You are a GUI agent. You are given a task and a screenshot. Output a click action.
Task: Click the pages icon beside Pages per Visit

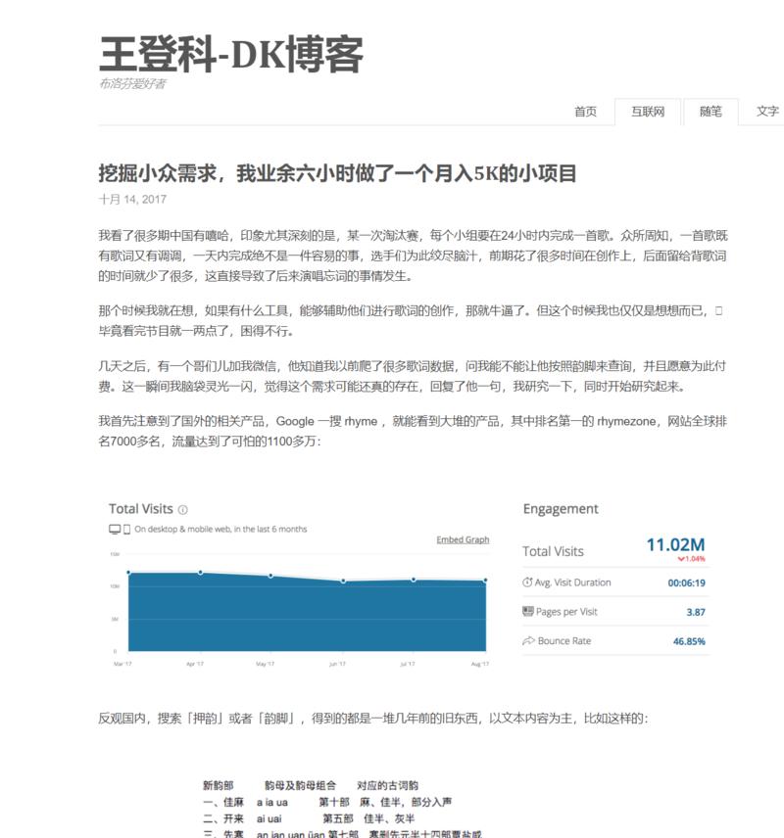[528, 611]
